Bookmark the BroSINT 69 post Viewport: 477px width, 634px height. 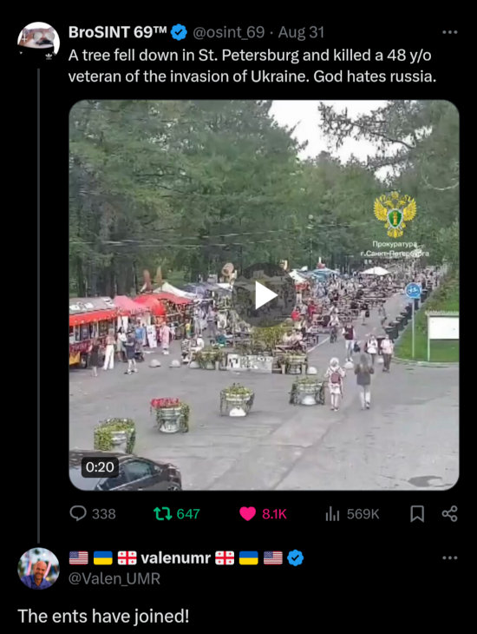tap(417, 514)
